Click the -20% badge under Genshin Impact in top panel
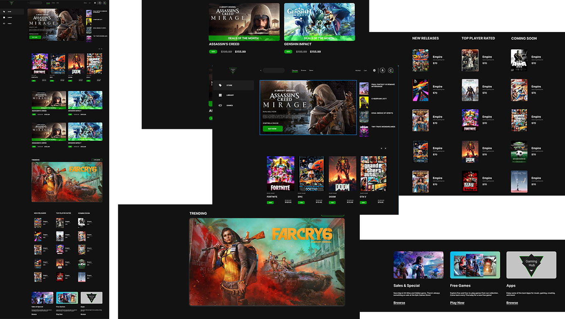This screenshot has width=565, height=319. (x=288, y=52)
